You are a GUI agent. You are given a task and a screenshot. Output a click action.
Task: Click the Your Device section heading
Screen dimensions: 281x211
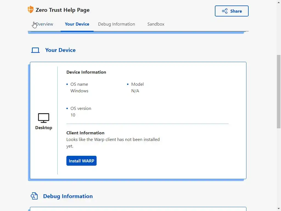click(x=60, y=50)
